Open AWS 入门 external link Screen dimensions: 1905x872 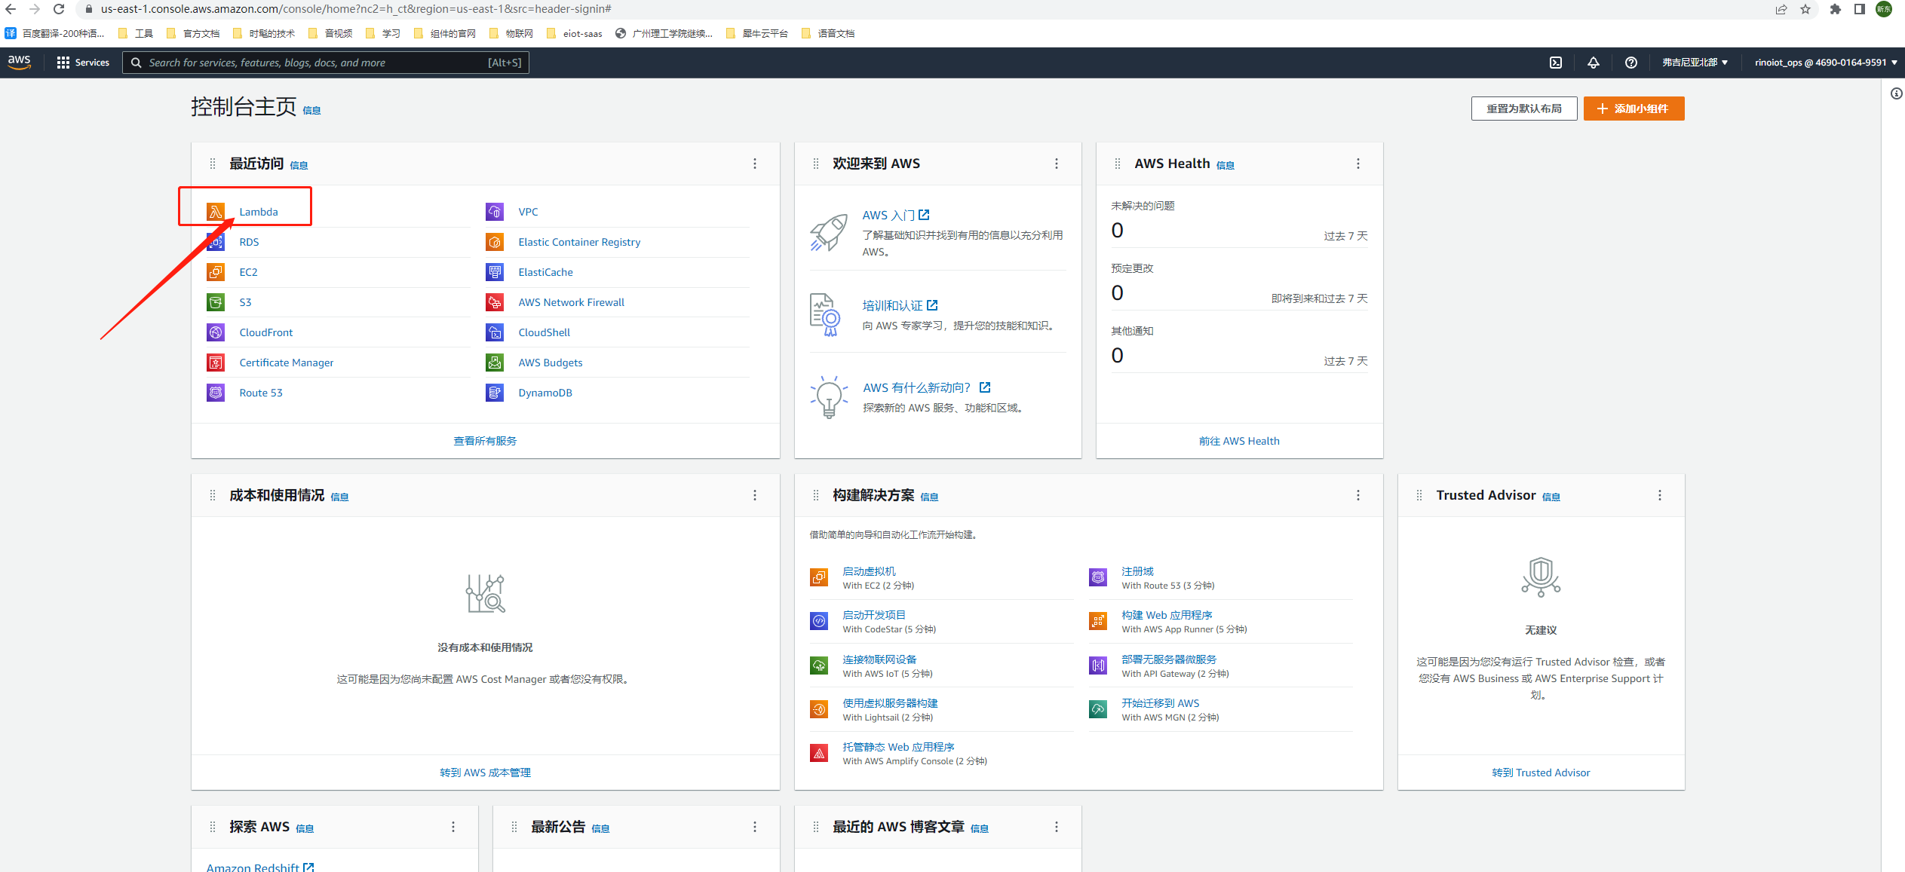[x=896, y=216]
